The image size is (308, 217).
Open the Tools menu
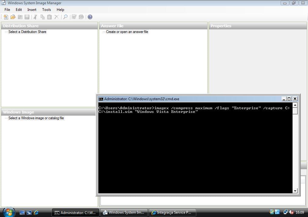(46, 10)
